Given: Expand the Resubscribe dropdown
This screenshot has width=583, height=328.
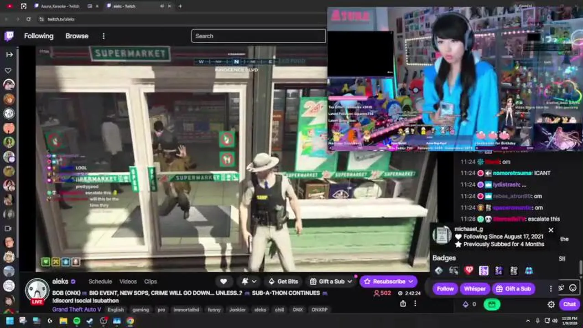Looking at the screenshot, I should click(x=411, y=282).
